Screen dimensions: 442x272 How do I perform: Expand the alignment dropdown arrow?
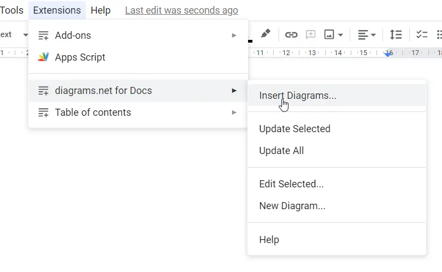pos(373,36)
